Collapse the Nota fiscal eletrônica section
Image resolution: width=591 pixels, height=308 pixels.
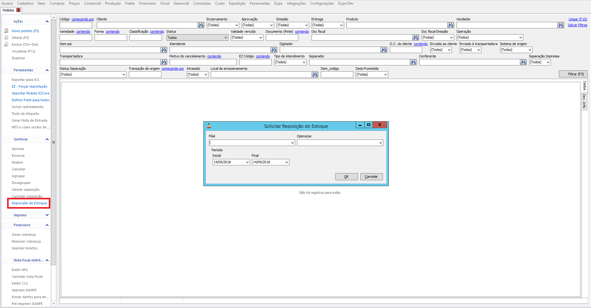(x=47, y=260)
